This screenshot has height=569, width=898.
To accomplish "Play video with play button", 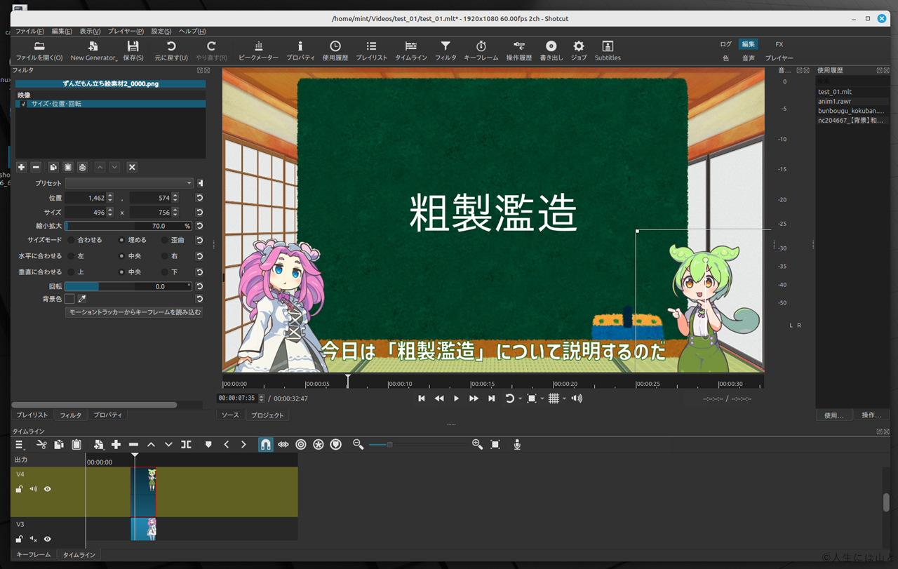I will (x=456, y=399).
